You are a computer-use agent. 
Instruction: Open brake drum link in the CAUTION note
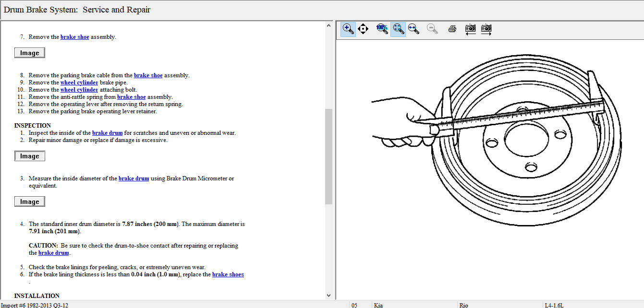(x=54, y=253)
